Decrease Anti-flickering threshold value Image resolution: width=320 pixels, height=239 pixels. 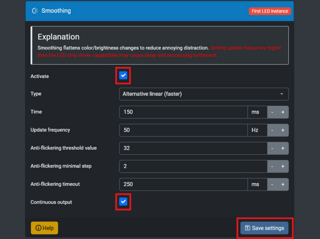[272, 148]
